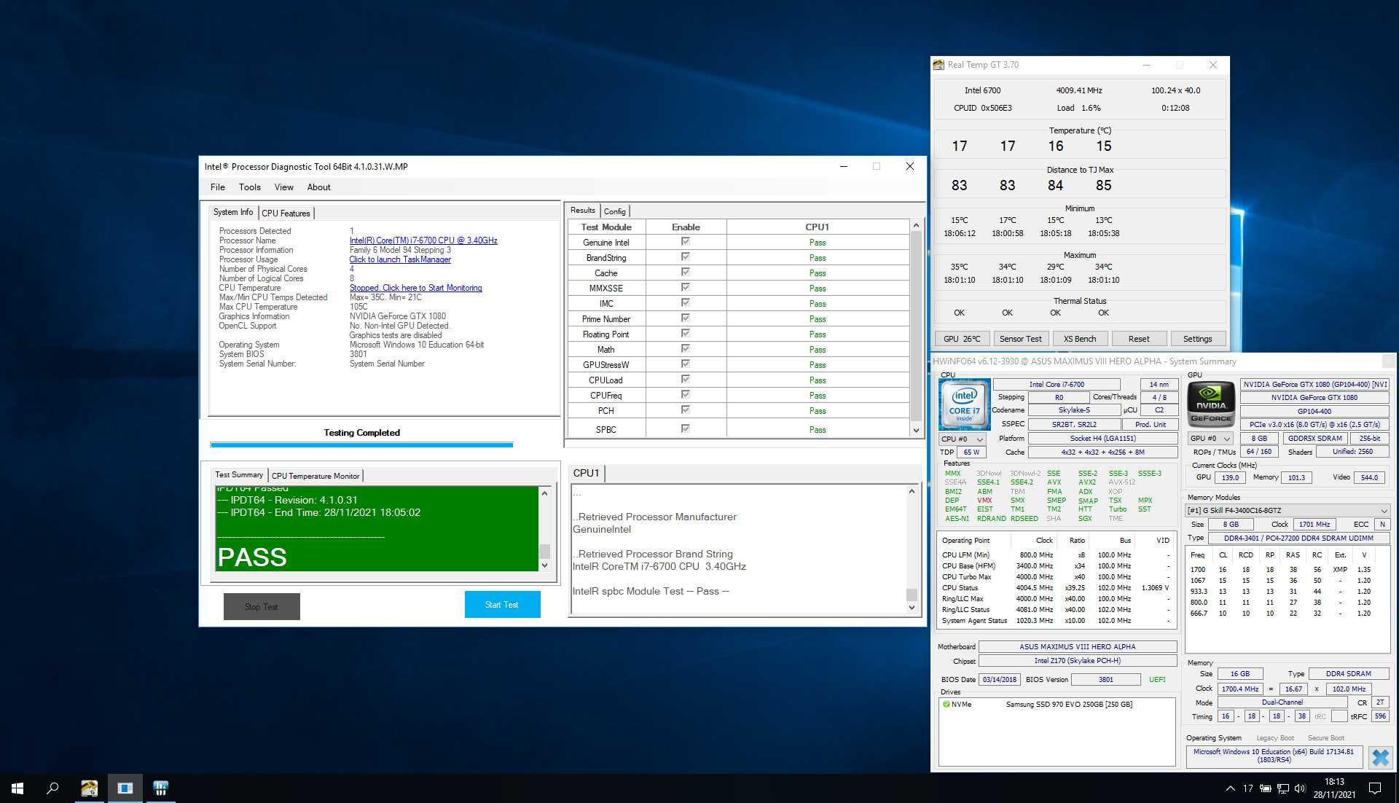1399x803 pixels.
Task: Show hidden system tray icons
Action: [1230, 788]
